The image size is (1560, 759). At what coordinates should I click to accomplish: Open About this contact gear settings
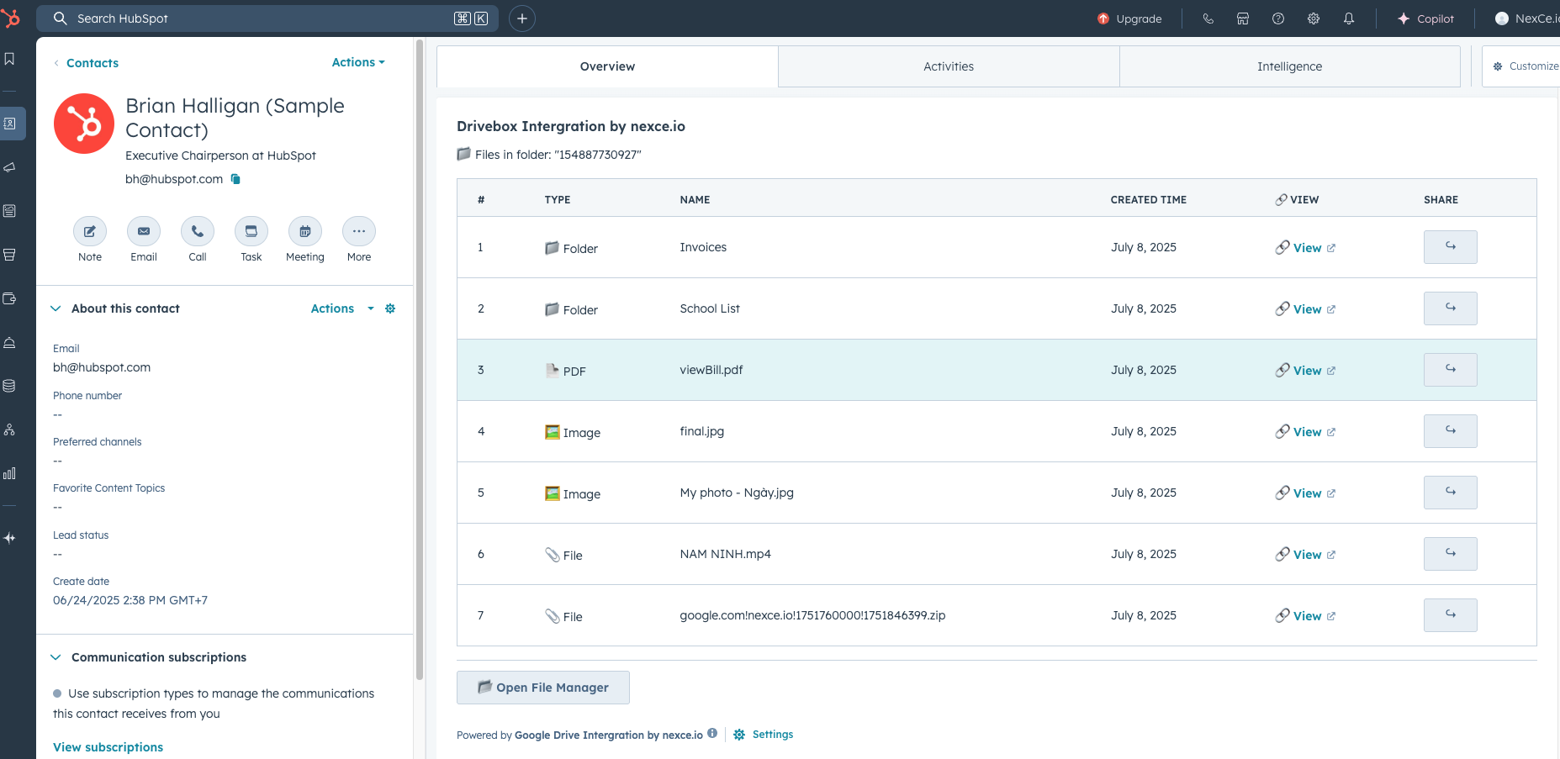coord(390,308)
